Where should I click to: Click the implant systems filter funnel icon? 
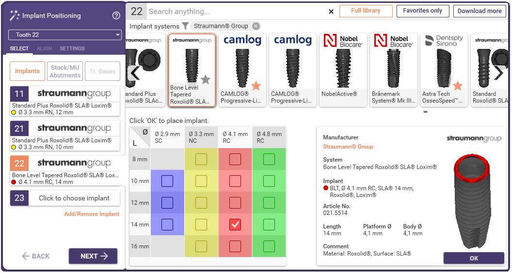click(x=185, y=26)
